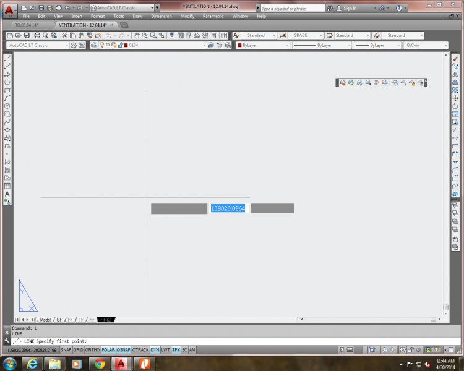Click the Save disk icon in standard toolbar
The width and height of the screenshot is (464, 371).
pos(27,35)
